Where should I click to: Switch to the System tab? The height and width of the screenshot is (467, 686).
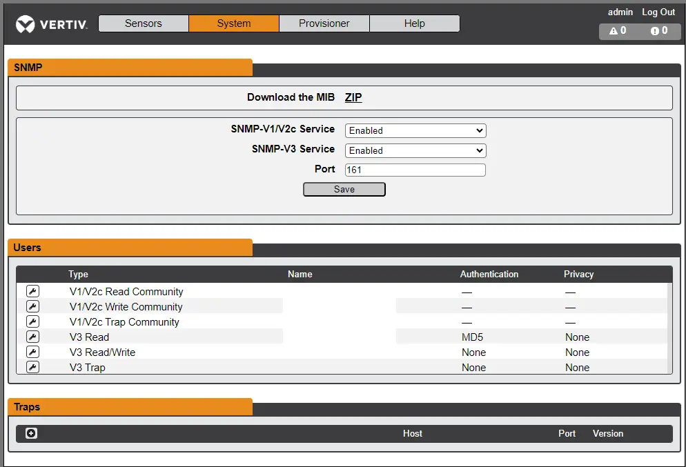click(x=234, y=23)
